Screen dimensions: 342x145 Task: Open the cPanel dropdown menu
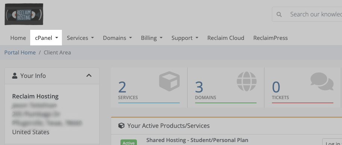(46, 38)
